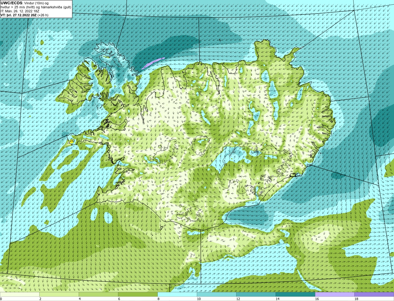Select the 16–18 m/s lavender legend swatch
The width and height of the screenshot is (394, 301).
(x=335, y=294)
